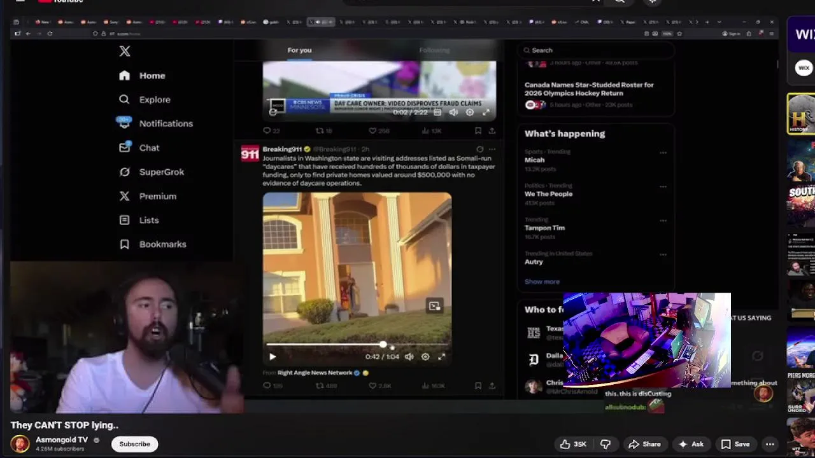Play the Breaking911 post video

click(273, 357)
